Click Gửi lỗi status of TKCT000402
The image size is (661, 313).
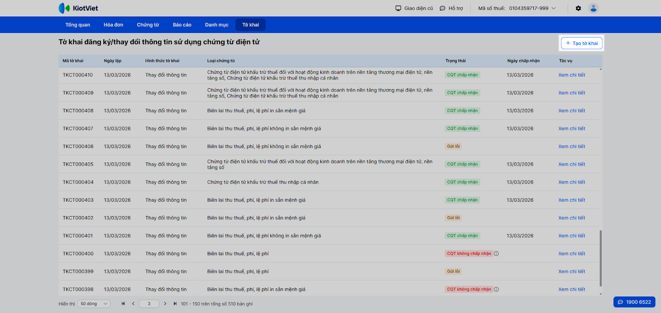[453, 218]
